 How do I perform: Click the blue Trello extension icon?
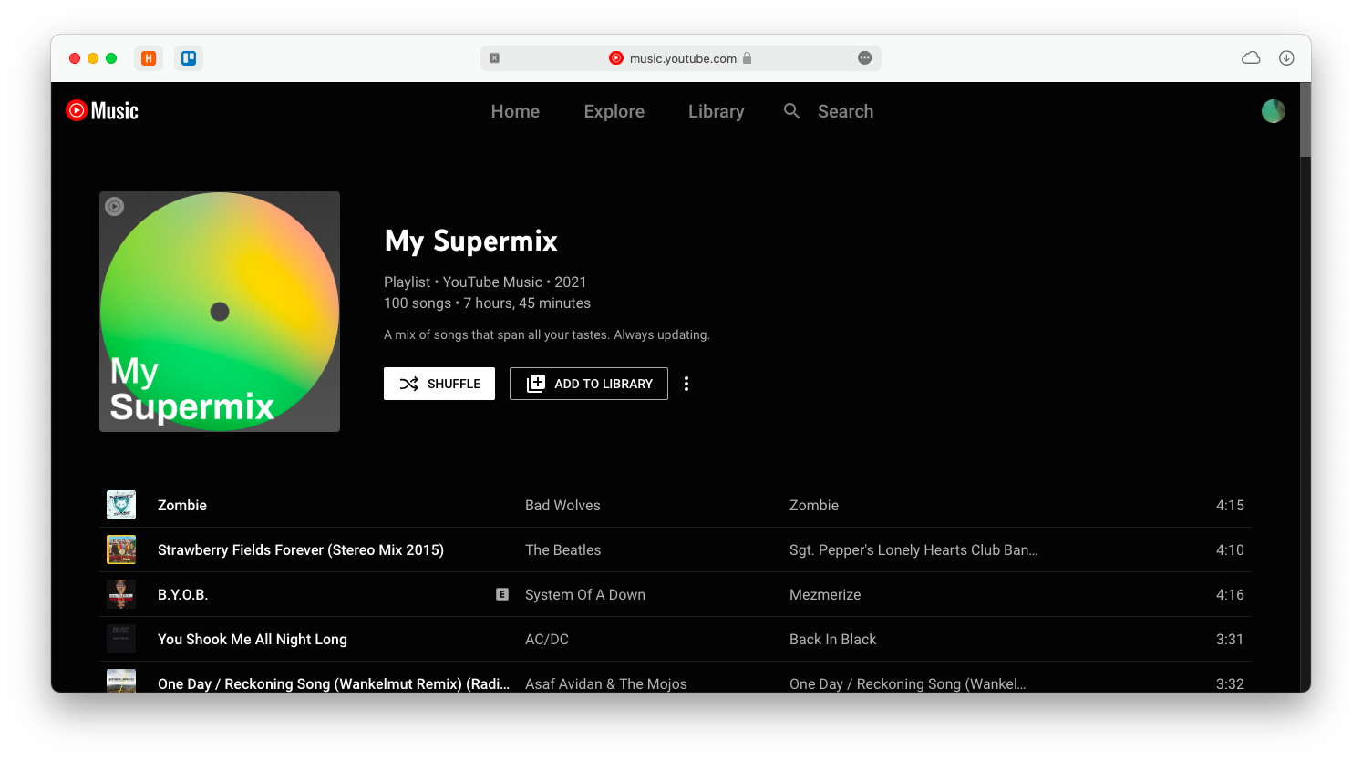pyautogui.click(x=189, y=58)
